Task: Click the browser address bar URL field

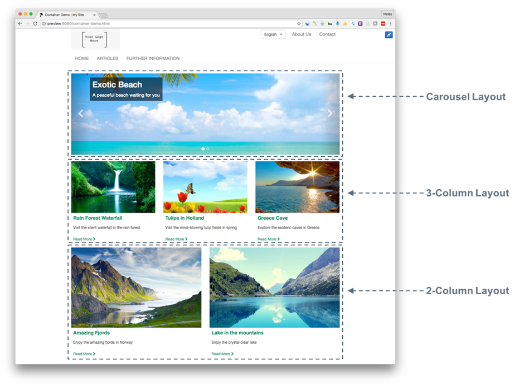Action: (x=167, y=24)
